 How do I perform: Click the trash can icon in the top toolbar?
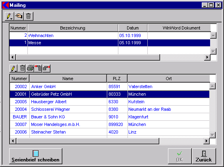(29, 16)
